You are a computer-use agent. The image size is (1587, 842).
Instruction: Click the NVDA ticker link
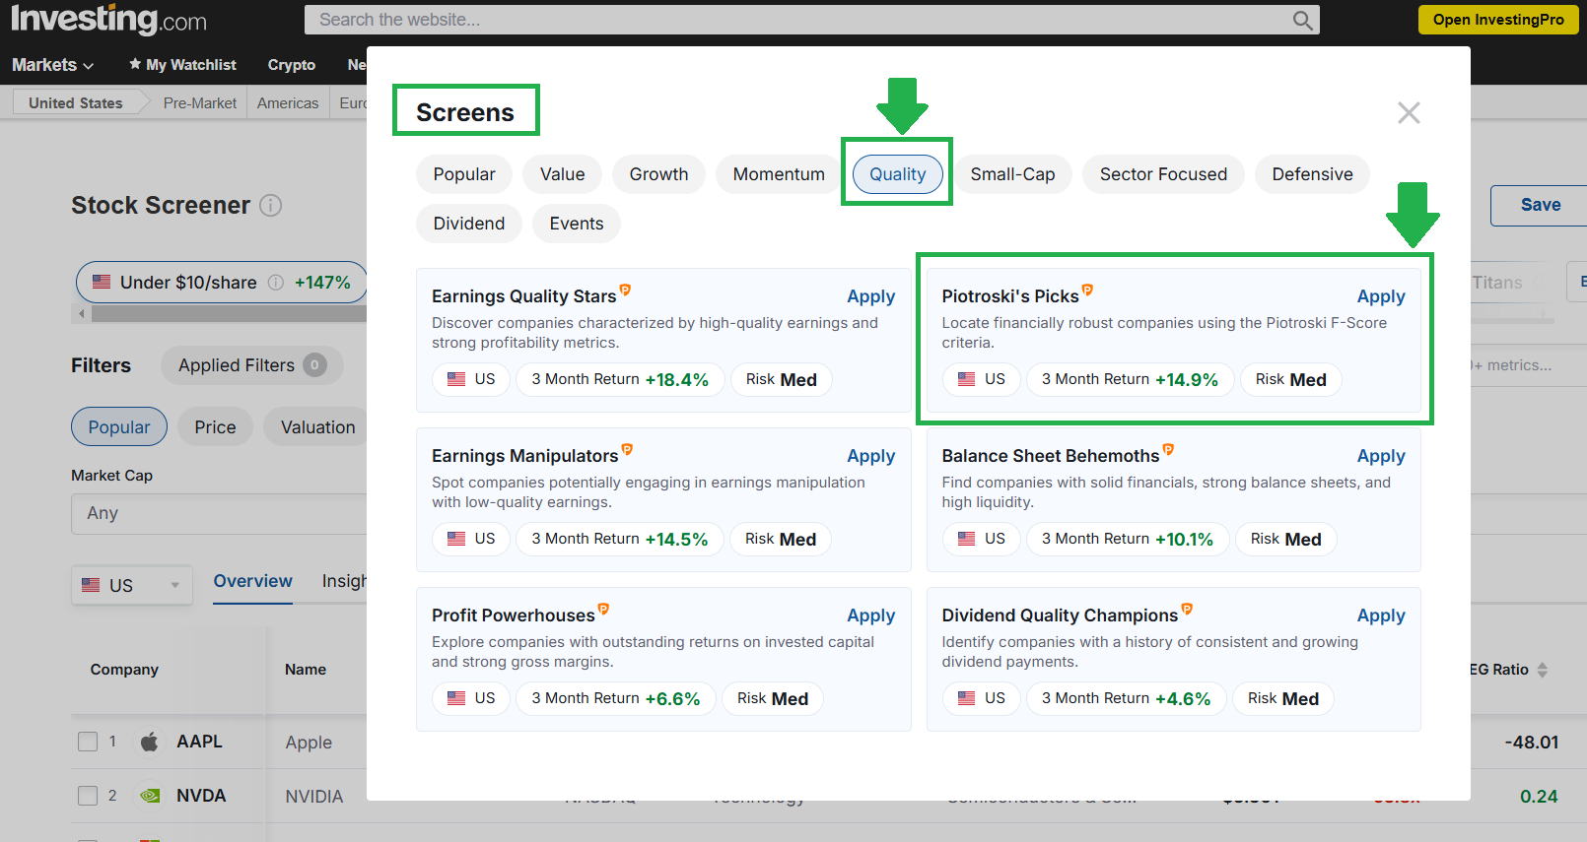coord(201,796)
